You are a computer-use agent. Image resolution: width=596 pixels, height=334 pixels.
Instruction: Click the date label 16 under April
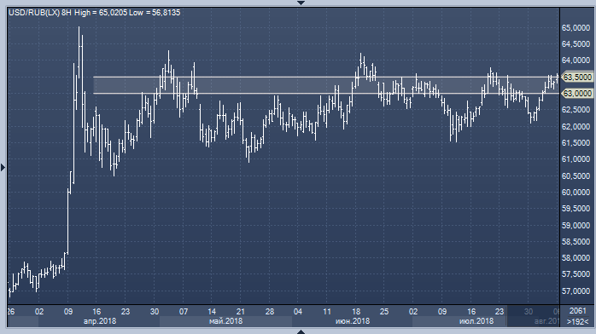[96, 311]
